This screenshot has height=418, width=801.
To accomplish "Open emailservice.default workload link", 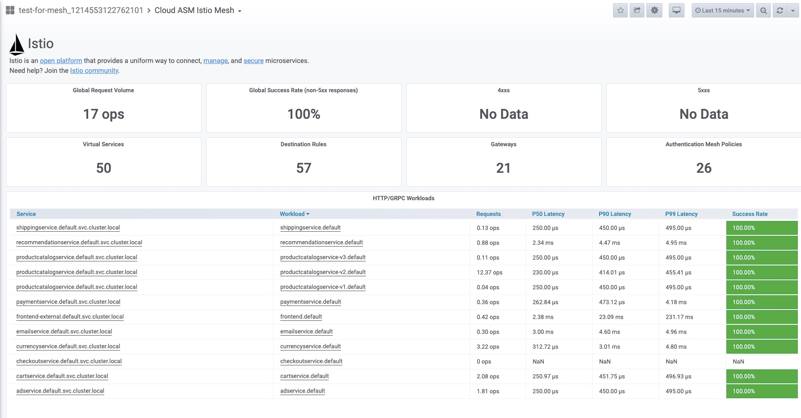I will [306, 332].
